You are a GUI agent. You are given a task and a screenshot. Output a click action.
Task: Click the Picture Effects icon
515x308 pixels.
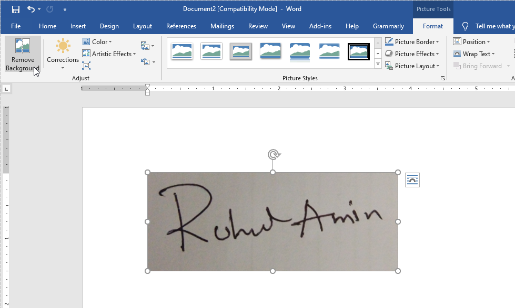[x=389, y=54]
